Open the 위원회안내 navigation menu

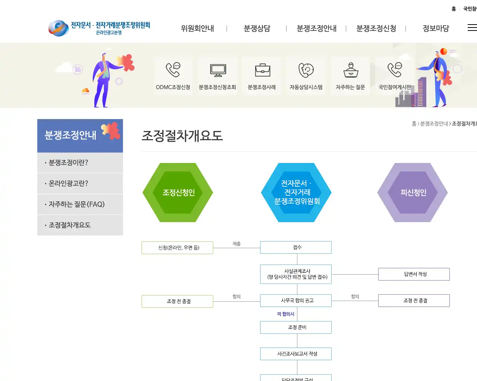pyautogui.click(x=197, y=28)
